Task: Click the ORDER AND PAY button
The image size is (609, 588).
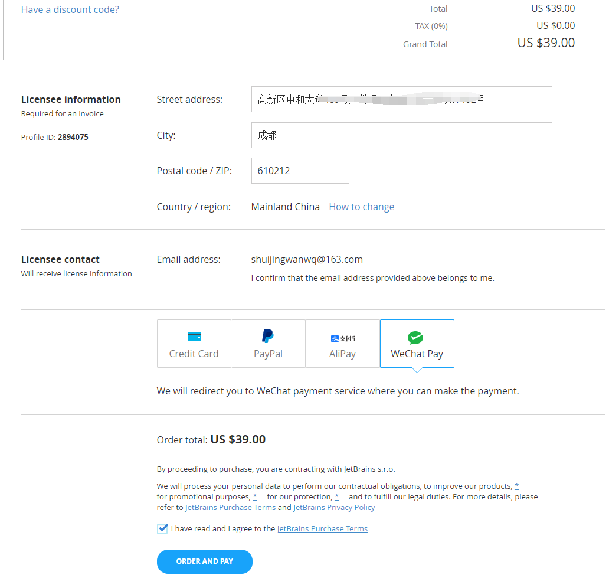Action: coord(205,561)
